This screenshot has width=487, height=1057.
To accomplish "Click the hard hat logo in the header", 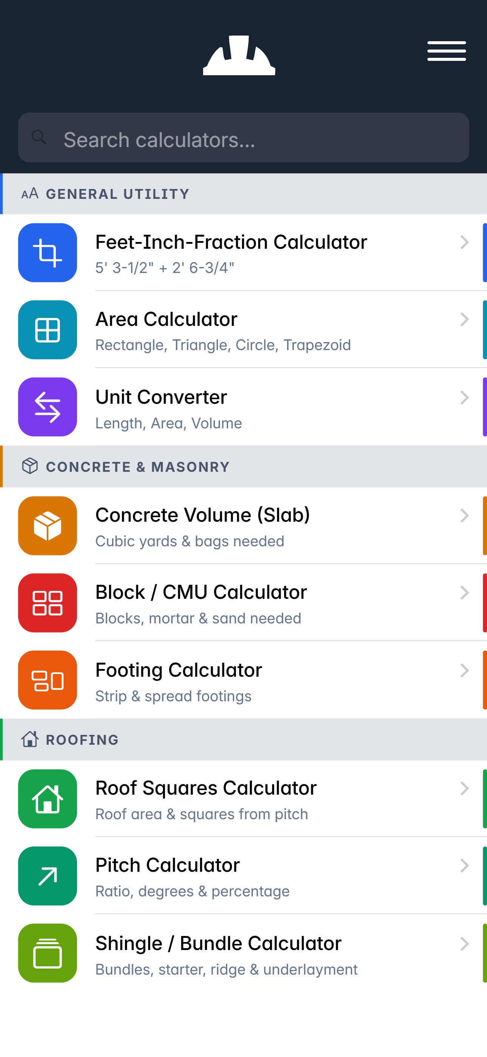I will pos(239,56).
